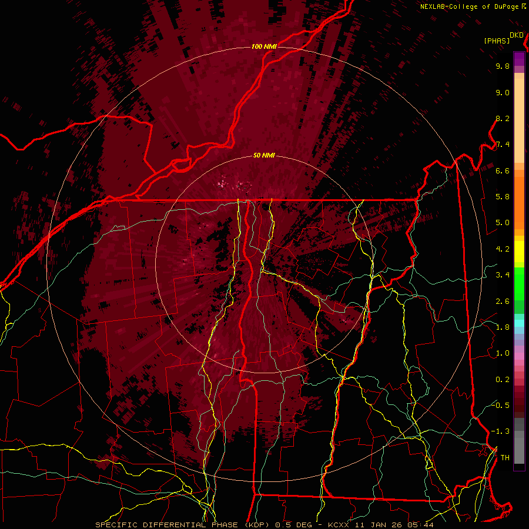Click the DKD label above the color scale
Screen dimensions: 529x529
[x=517, y=35]
